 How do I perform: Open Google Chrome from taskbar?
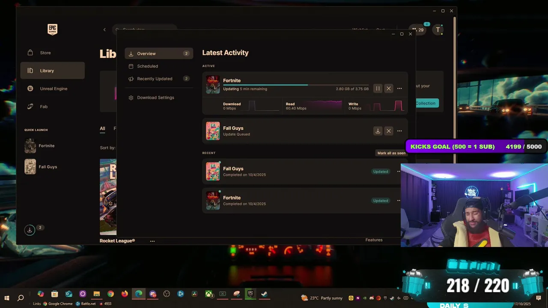point(111,294)
